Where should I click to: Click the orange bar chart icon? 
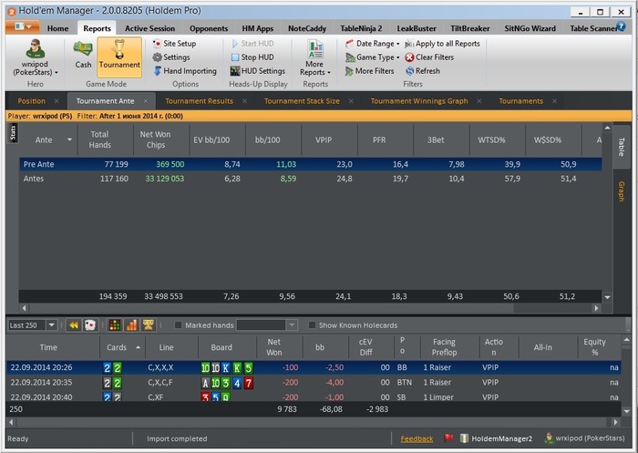(131, 325)
